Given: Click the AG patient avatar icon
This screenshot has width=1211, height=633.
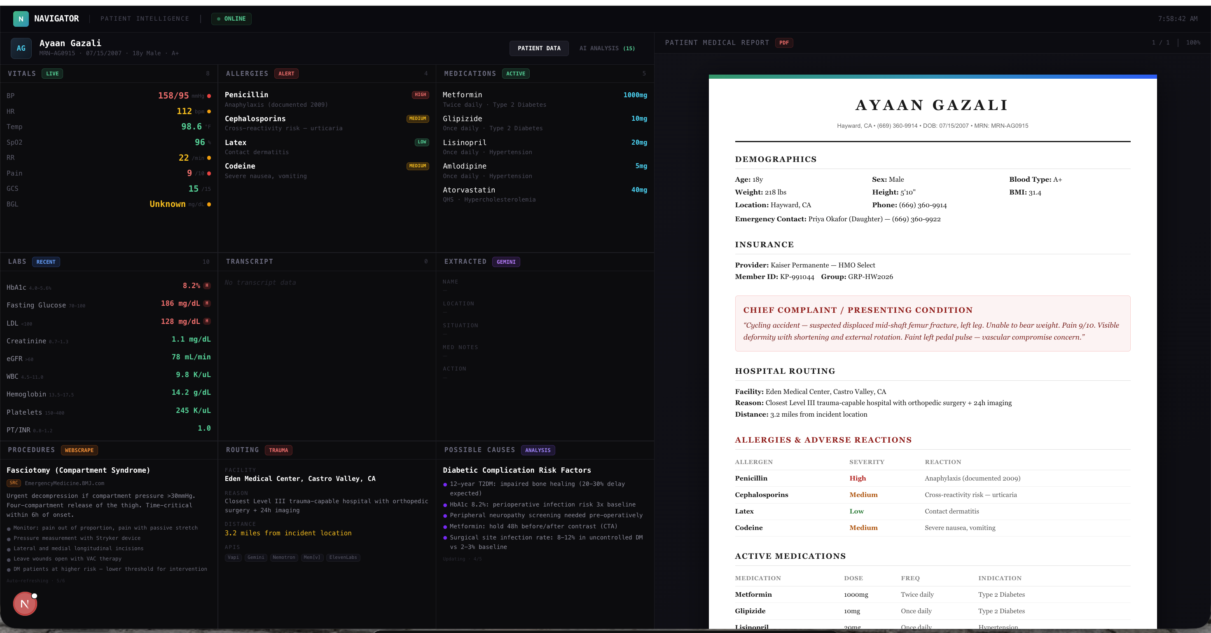Looking at the screenshot, I should pos(21,48).
